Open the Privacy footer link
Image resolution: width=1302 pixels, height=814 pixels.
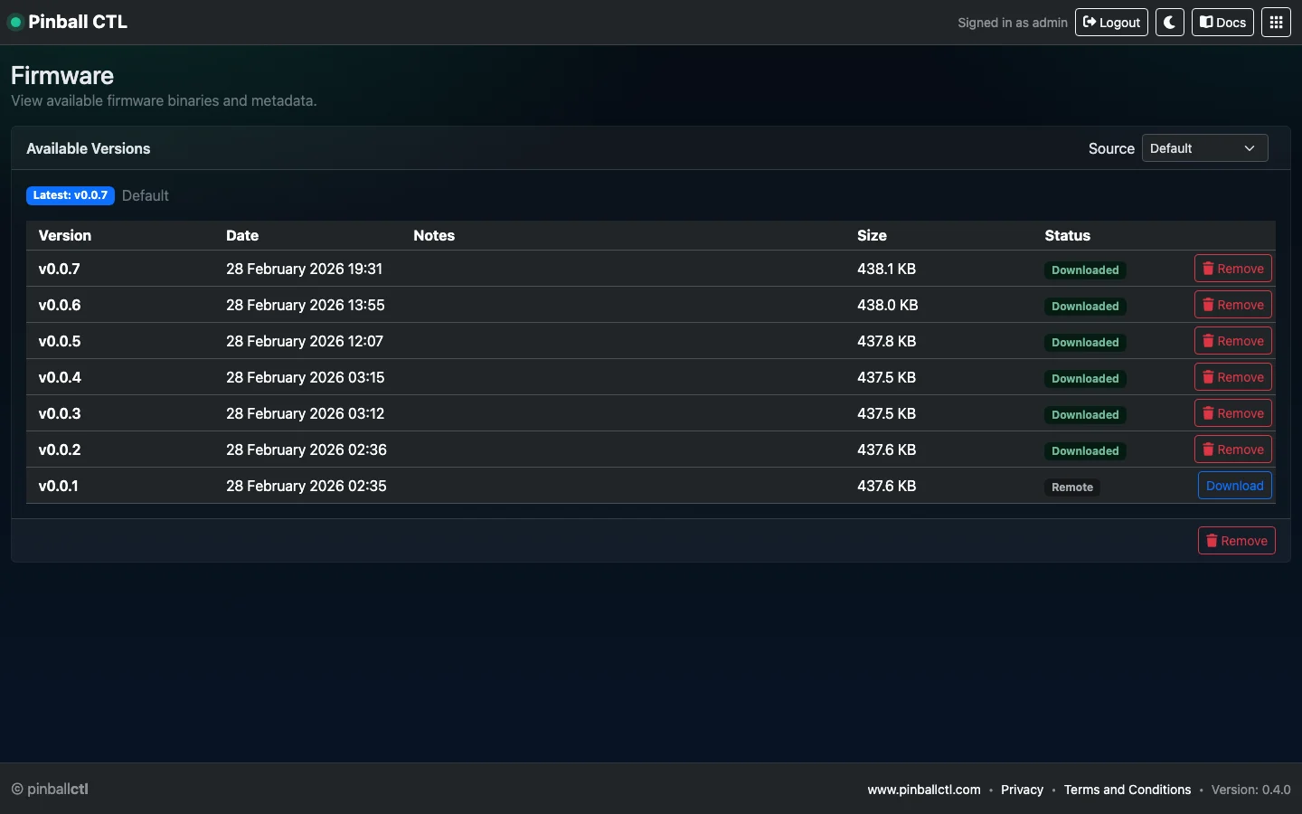pos(1022,790)
